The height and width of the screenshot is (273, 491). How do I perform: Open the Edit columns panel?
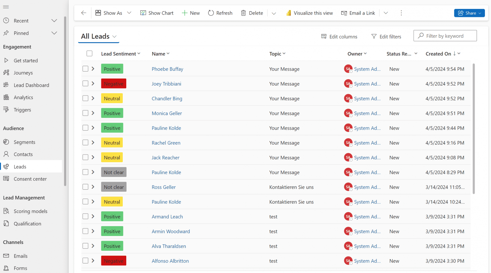click(339, 36)
